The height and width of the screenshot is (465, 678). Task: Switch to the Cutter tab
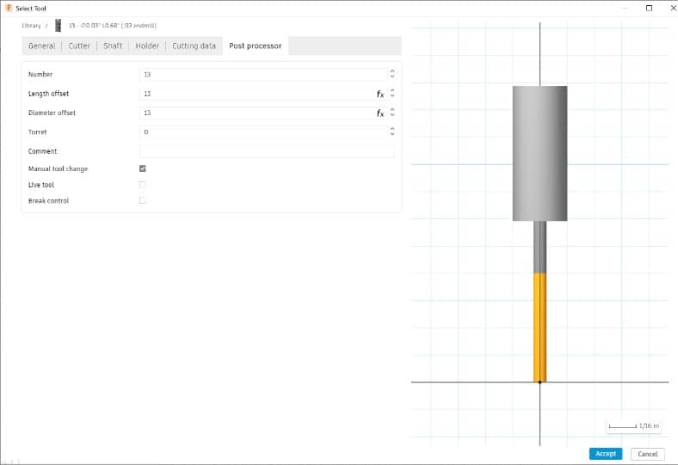coord(79,46)
